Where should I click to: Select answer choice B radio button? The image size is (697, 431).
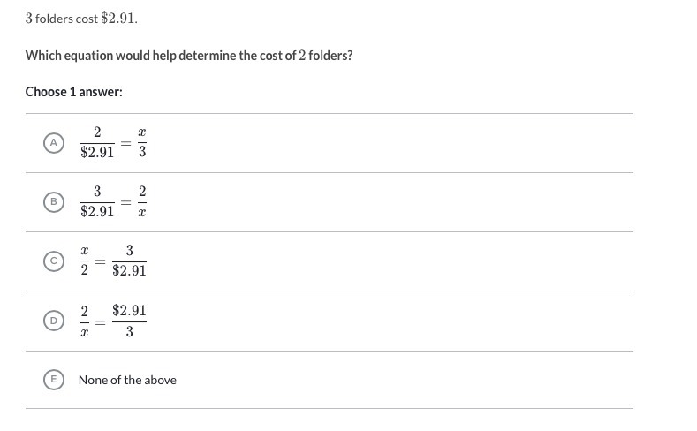pyautogui.click(x=54, y=201)
